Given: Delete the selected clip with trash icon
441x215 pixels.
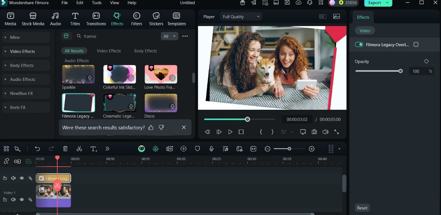Looking at the screenshot, I should pyautogui.click(x=65, y=149).
